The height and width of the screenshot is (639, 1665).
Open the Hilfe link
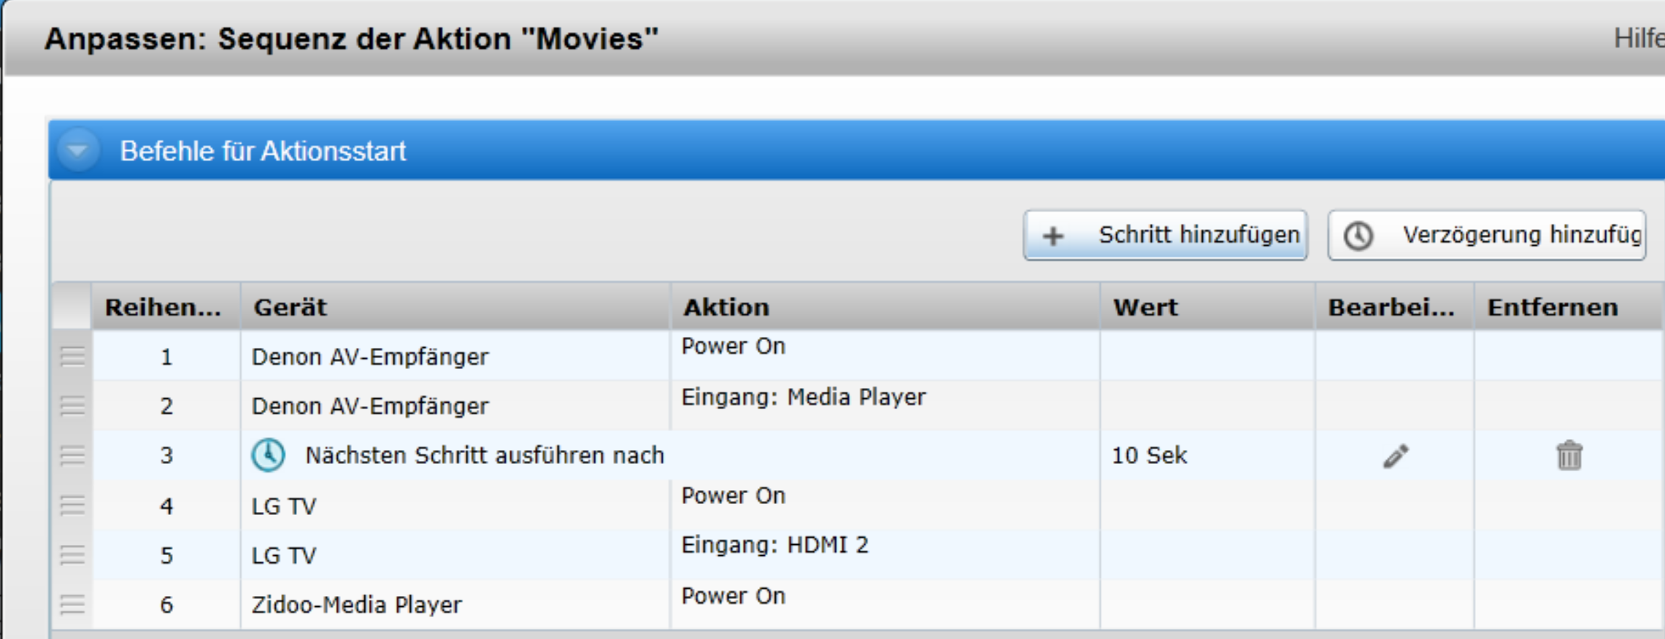point(1638,39)
